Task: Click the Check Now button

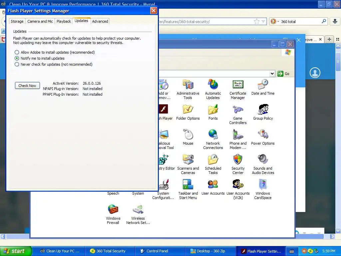Action: (27, 86)
